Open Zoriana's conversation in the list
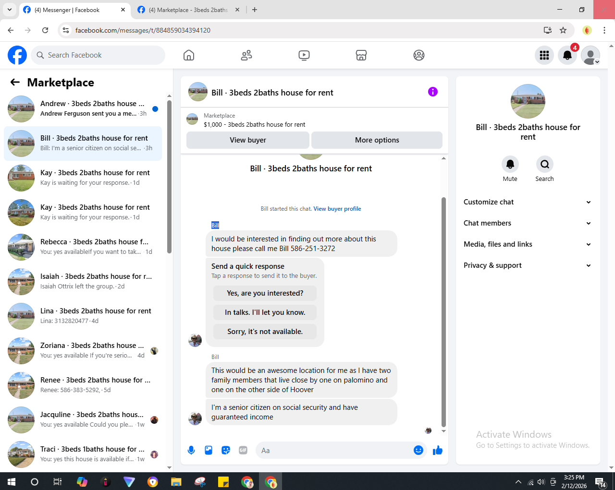 (83, 351)
